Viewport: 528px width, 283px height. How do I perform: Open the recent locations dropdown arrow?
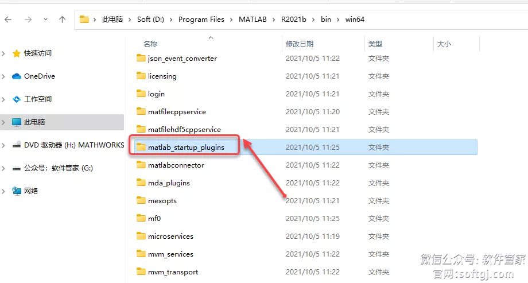pos(45,20)
